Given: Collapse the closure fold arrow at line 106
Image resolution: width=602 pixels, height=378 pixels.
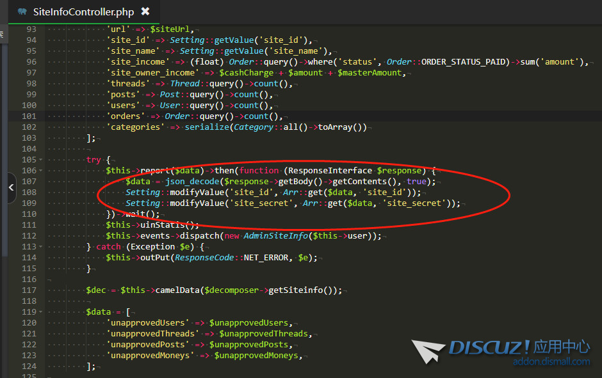Looking at the screenshot, I should 41,171.
